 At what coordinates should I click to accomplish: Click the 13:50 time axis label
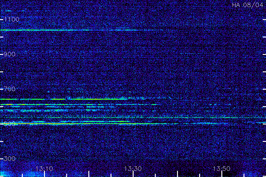point(222,169)
